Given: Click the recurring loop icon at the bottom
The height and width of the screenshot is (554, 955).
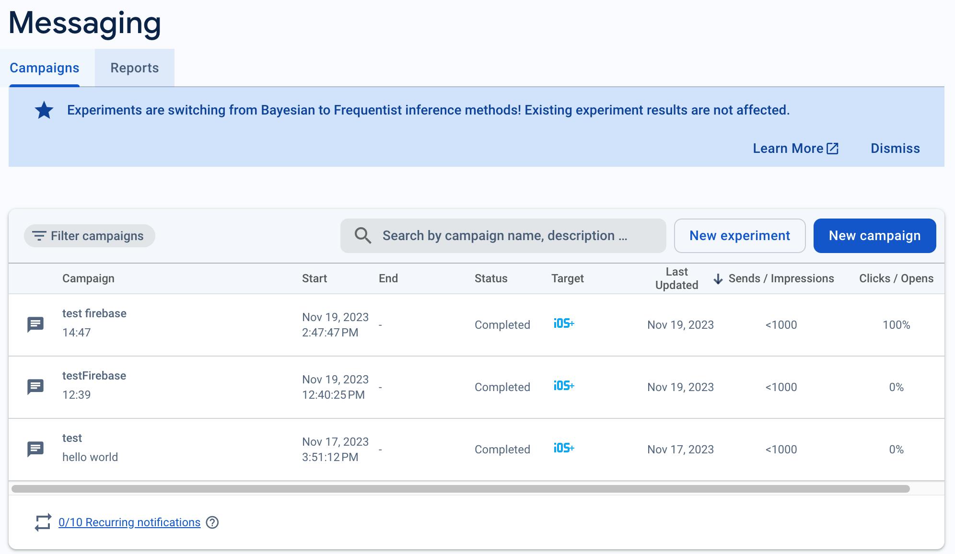Looking at the screenshot, I should [x=43, y=522].
